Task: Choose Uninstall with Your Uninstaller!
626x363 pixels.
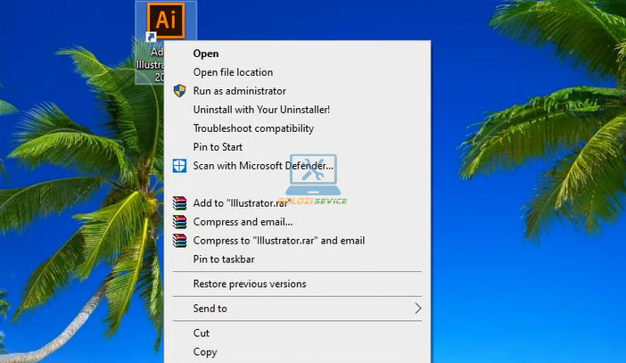Action: click(261, 110)
